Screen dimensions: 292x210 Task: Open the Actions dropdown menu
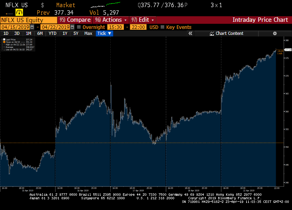[x=111, y=20]
